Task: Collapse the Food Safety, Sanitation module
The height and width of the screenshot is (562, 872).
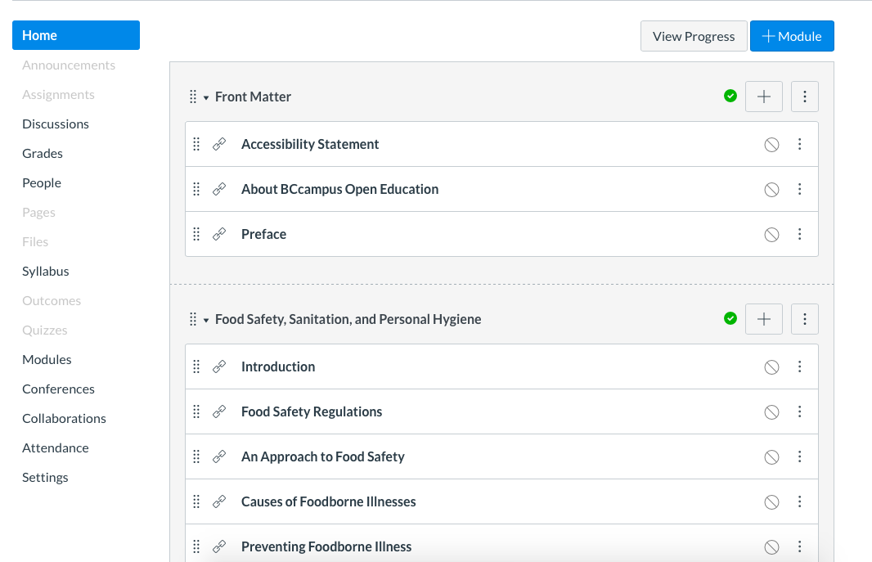Action: coord(205,319)
